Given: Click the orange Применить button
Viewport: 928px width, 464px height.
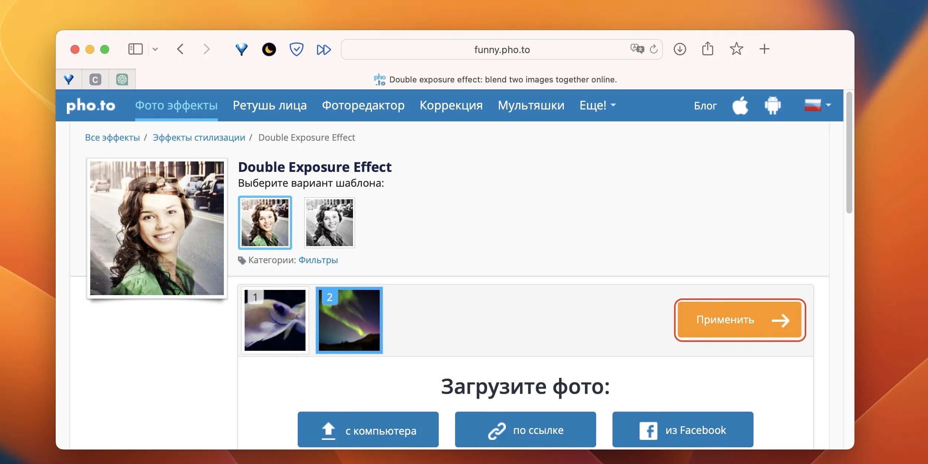Looking at the screenshot, I should tap(740, 320).
